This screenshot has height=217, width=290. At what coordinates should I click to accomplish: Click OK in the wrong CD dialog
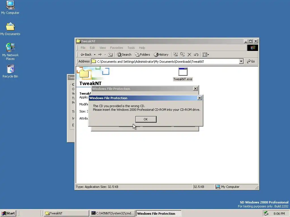(146, 119)
